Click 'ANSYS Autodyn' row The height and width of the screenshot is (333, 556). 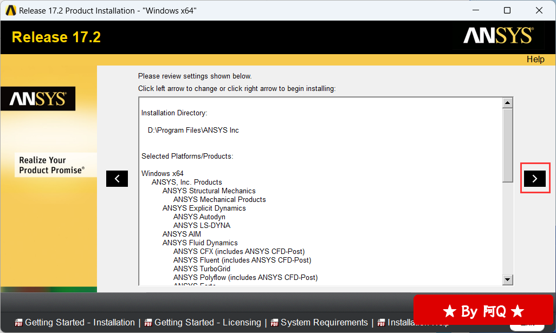click(199, 217)
